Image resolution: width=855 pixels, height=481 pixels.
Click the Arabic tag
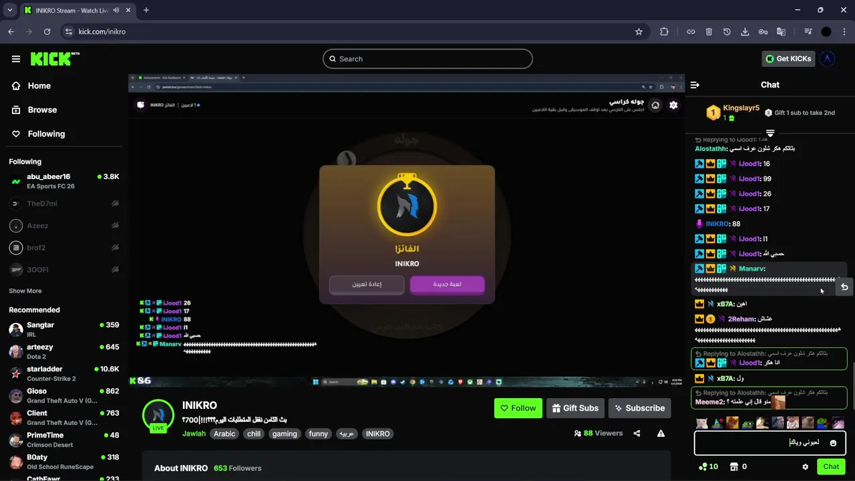tap(224, 434)
